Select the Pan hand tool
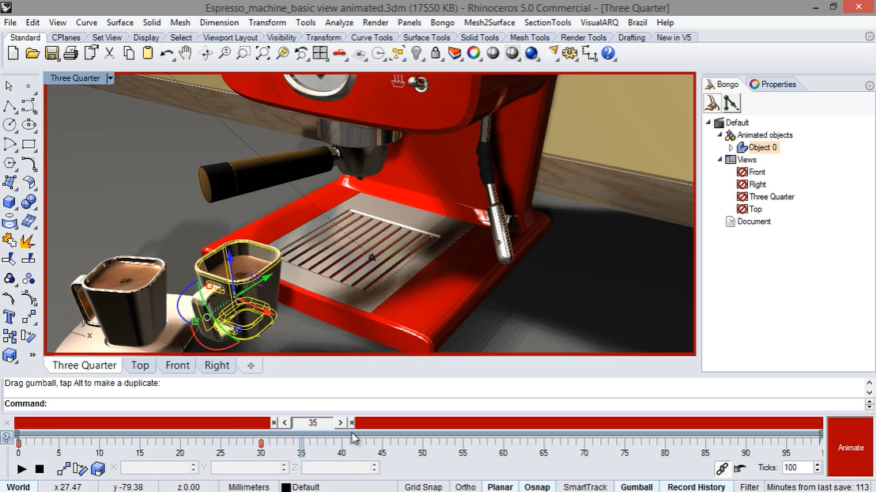The width and height of the screenshot is (876, 492). click(x=186, y=53)
